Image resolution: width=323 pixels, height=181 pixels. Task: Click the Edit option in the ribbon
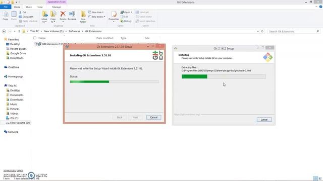pos(125,17)
